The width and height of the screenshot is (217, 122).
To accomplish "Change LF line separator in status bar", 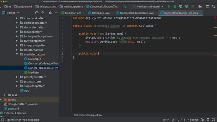I will (173, 120).
